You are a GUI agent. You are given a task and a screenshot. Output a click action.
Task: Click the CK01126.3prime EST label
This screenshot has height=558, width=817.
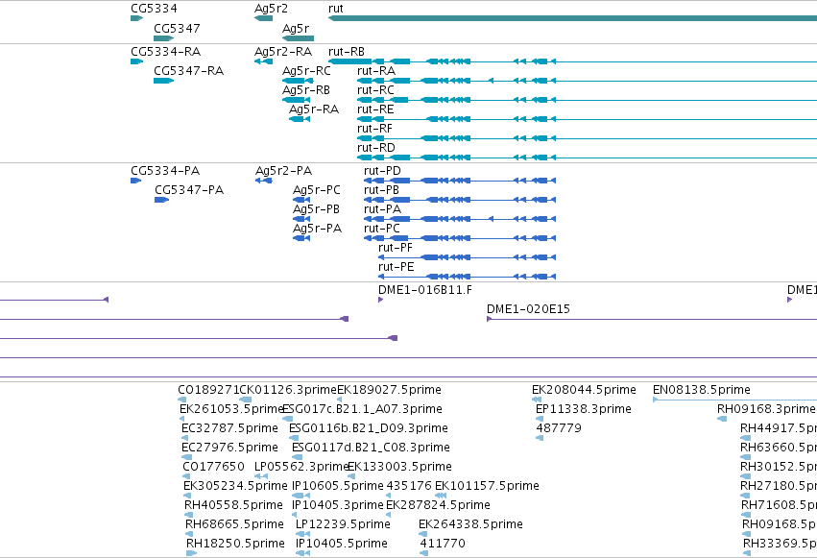coord(288,390)
